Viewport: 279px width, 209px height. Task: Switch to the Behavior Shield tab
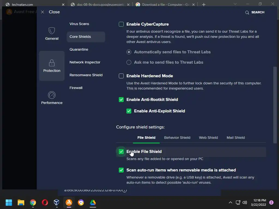[x=177, y=137]
